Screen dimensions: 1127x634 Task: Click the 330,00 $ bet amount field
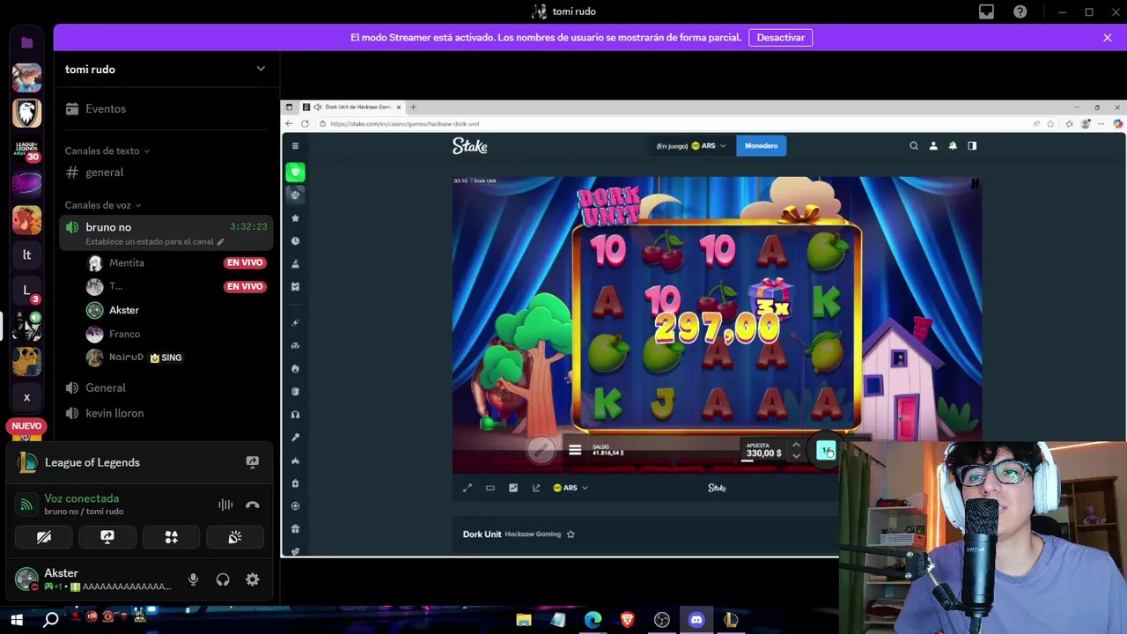pos(764,453)
